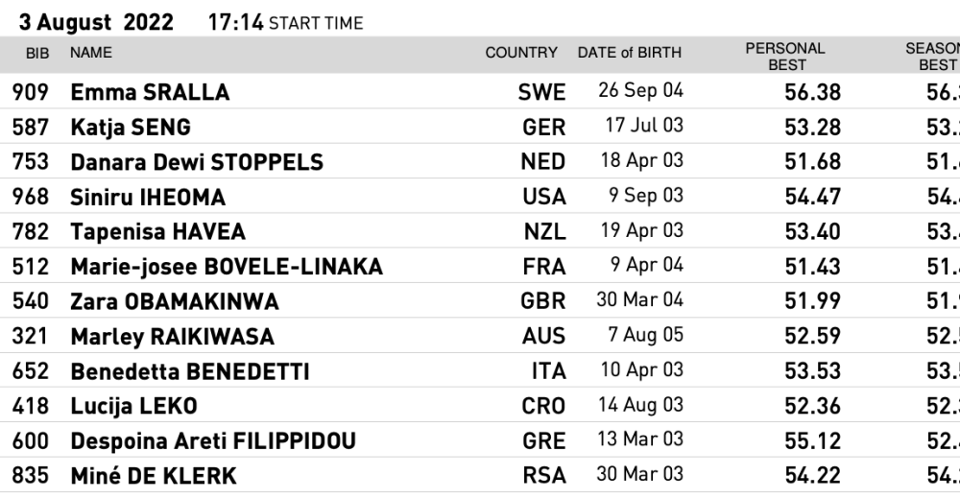Select athlete Katja SENG
The image size is (960, 499).
(131, 127)
